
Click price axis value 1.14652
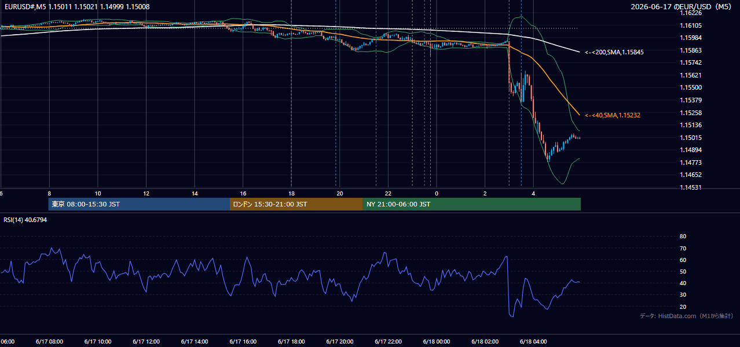click(690, 175)
